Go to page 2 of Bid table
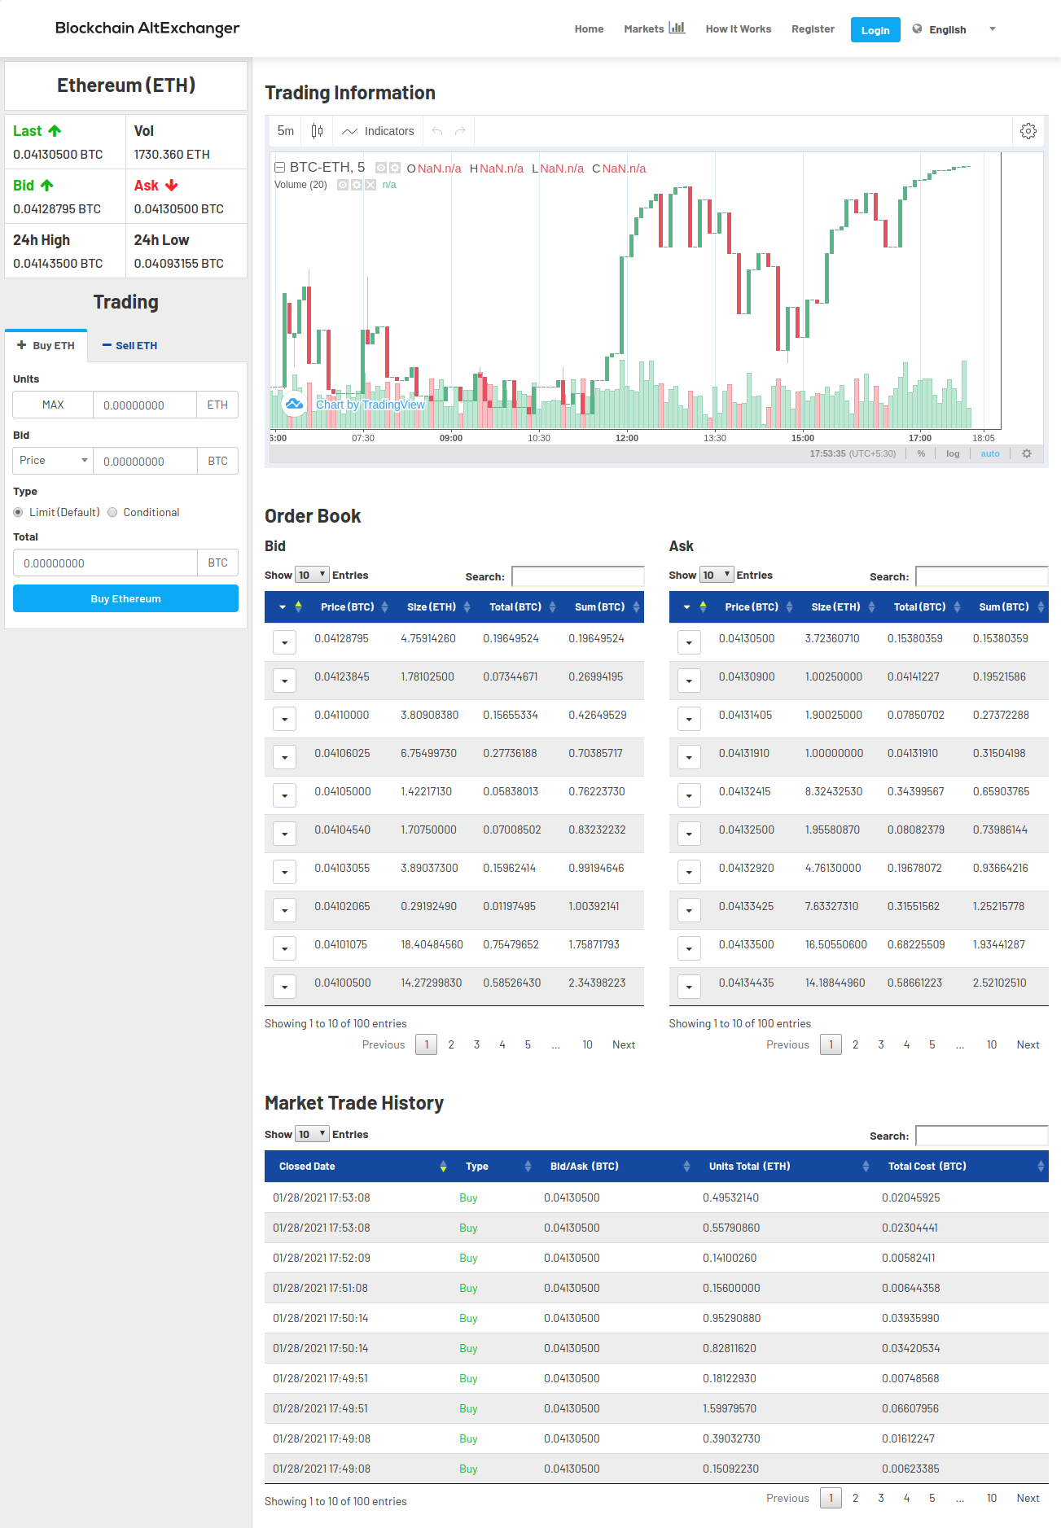The width and height of the screenshot is (1061, 1528). click(x=451, y=1044)
